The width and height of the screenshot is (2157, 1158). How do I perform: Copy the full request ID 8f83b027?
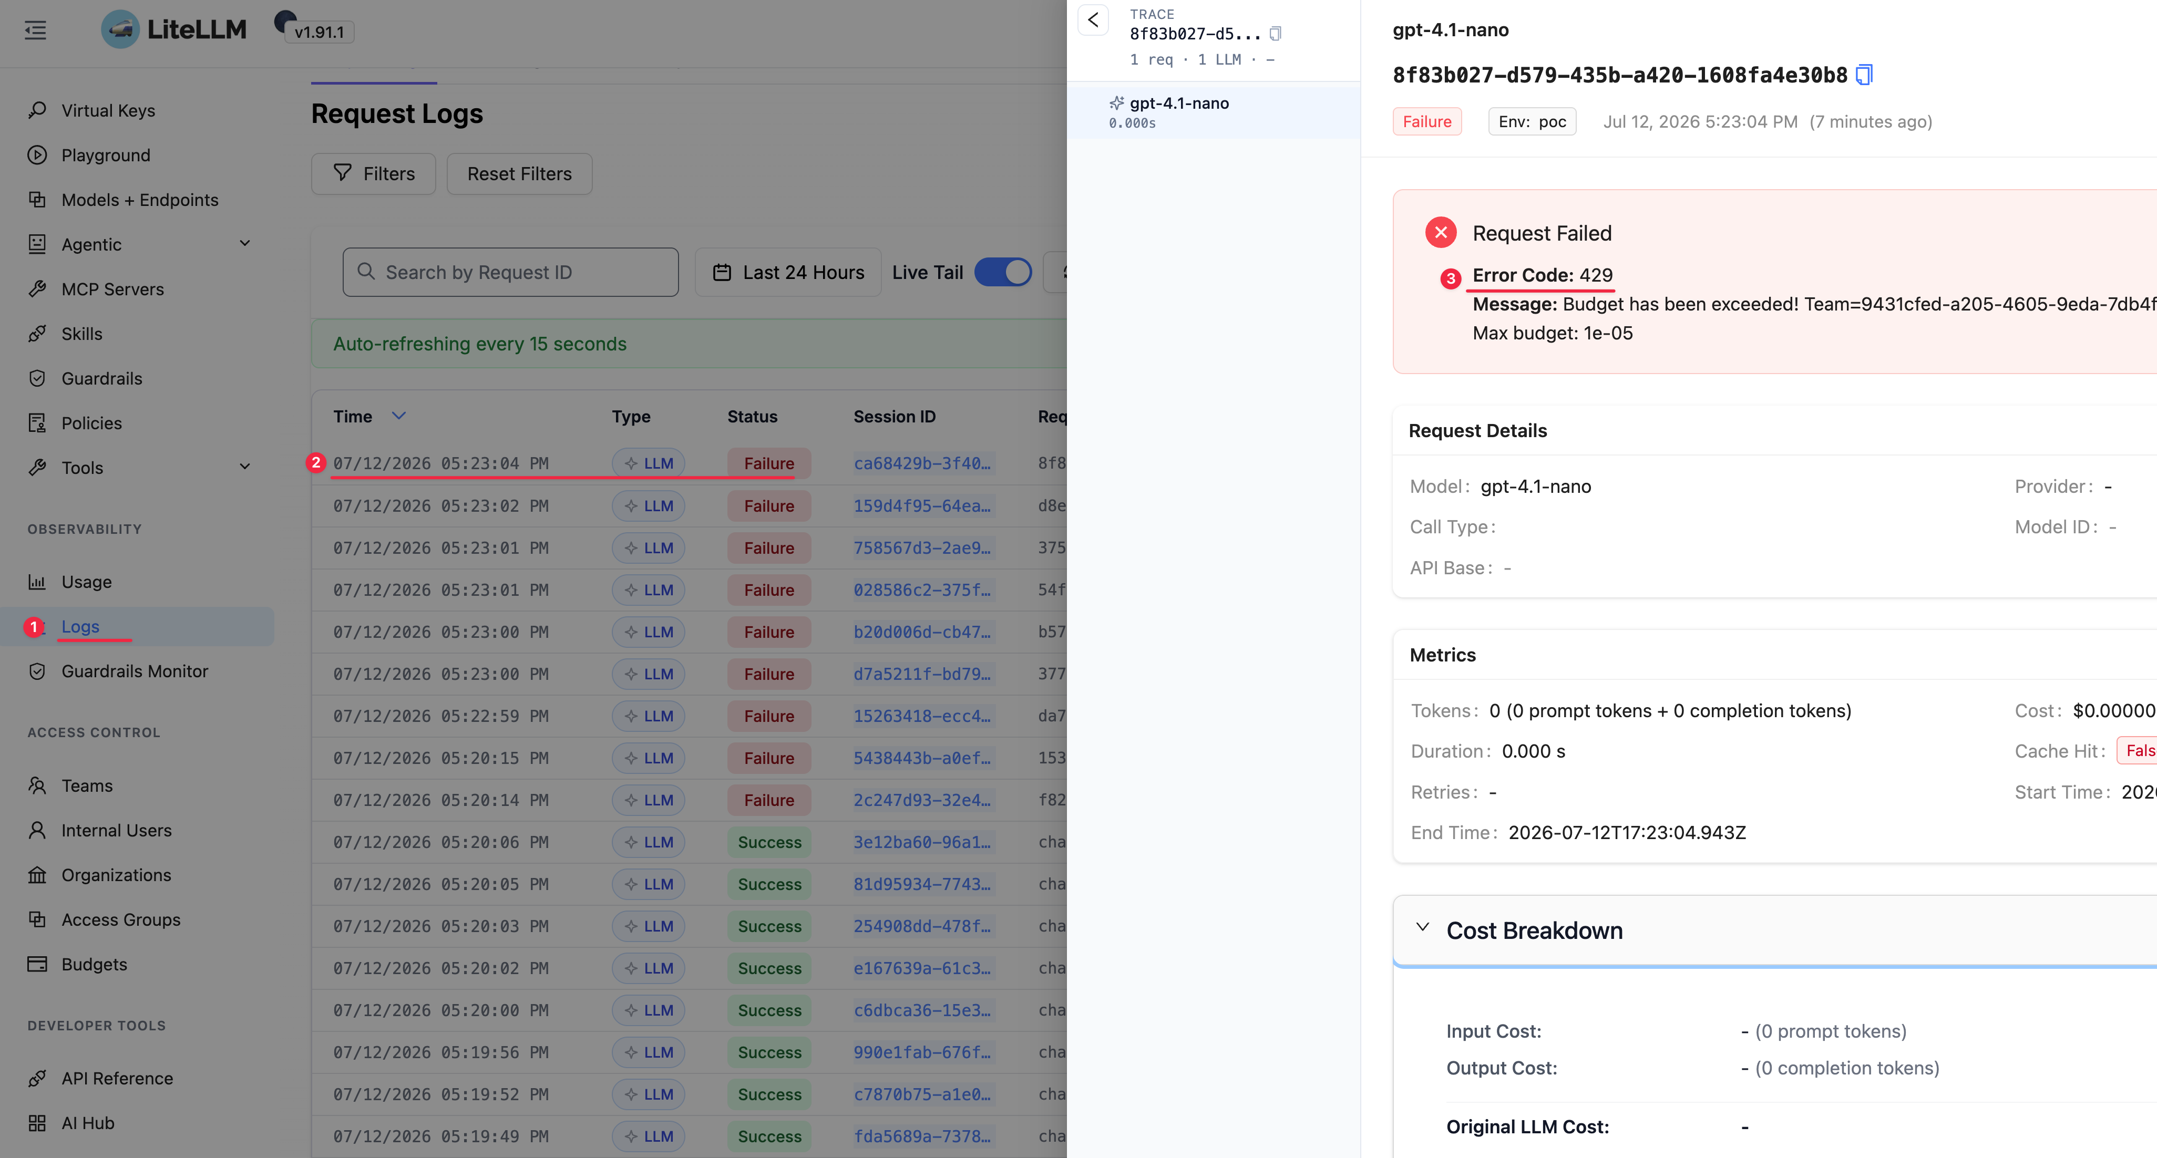(1863, 75)
